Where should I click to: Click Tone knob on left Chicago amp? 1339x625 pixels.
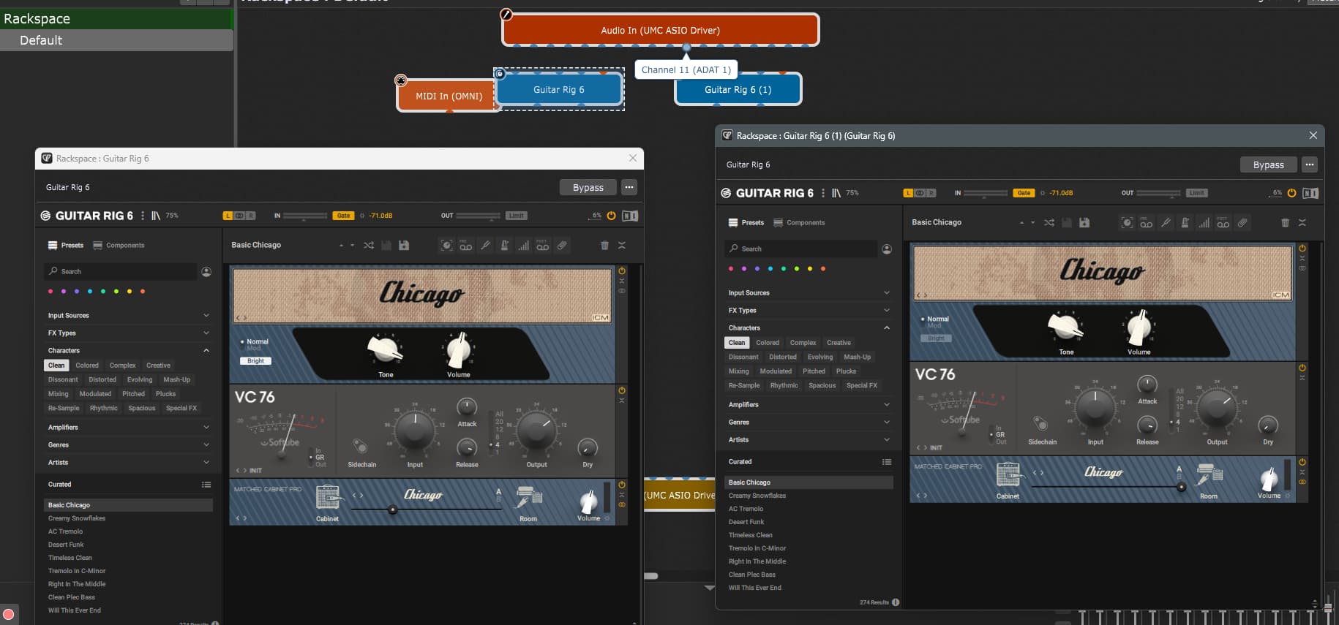[x=385, y=350]
